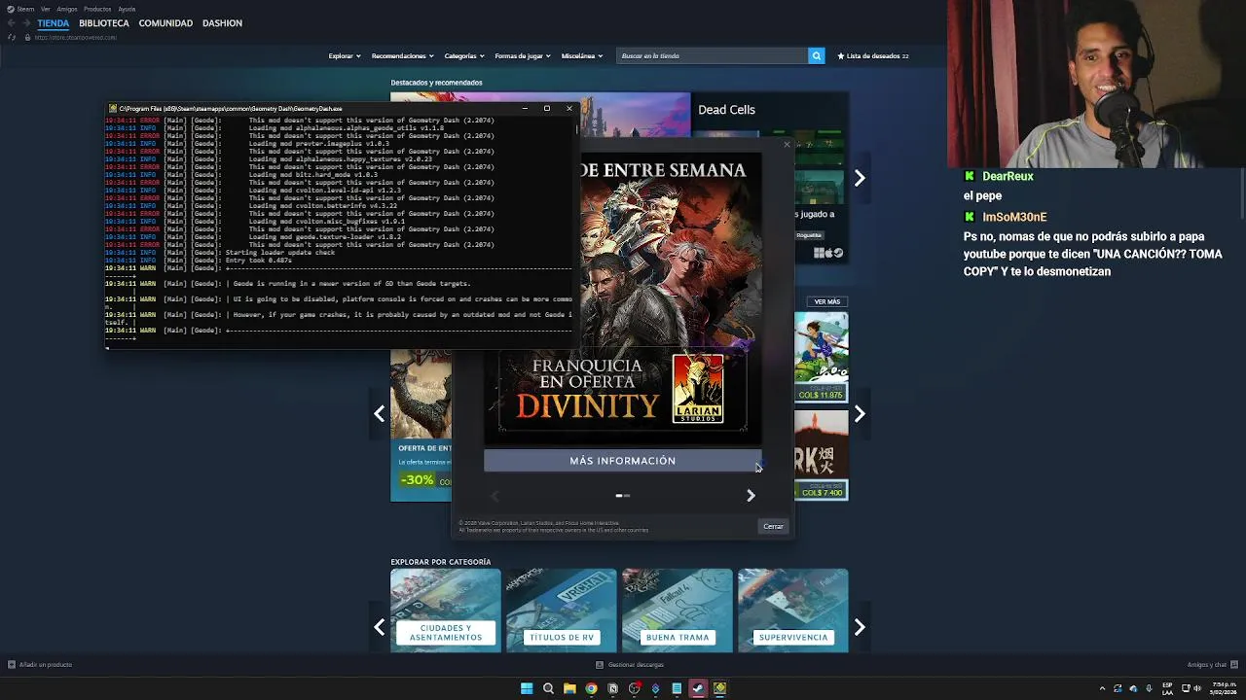This screenshot has height=700, width=1246.
Task: Open the downloads manager icon
Action: point(600,665)
